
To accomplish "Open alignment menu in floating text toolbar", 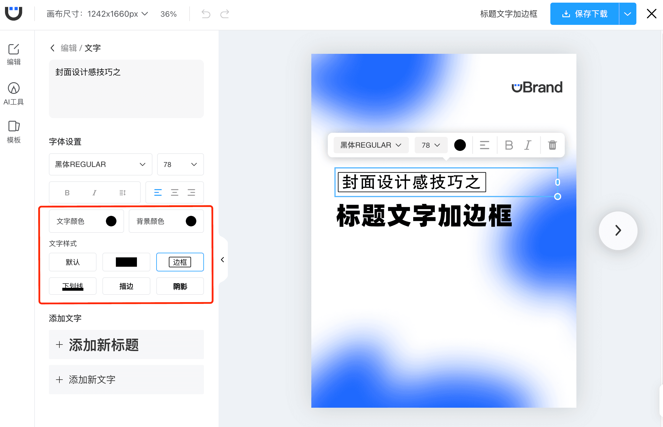I will [x=485, y=145].
